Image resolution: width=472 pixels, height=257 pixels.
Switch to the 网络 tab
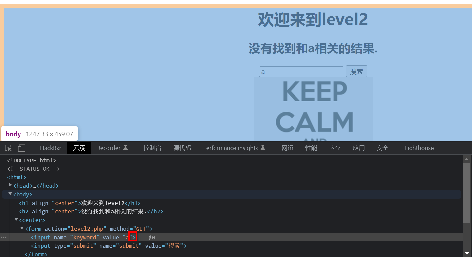pos(287,148)
